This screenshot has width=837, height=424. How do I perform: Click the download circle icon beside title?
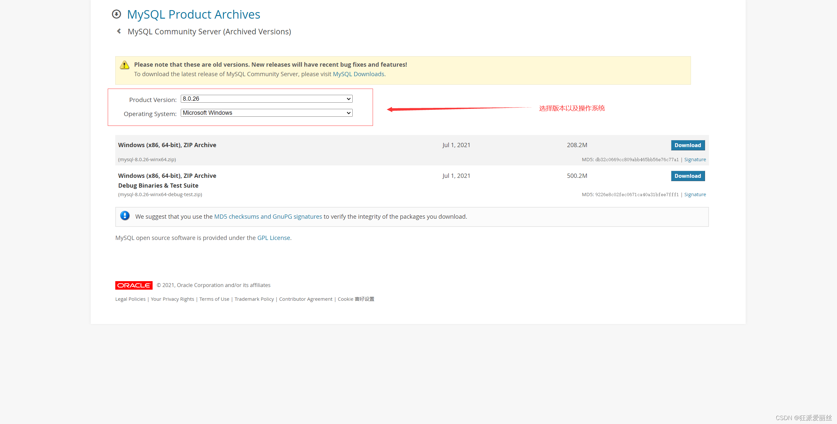click(x=116, y=14)
